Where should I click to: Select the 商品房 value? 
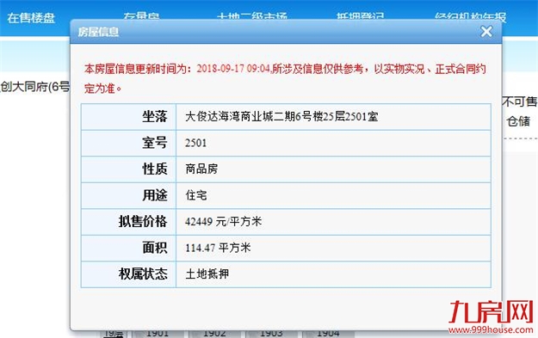[201, 169]
